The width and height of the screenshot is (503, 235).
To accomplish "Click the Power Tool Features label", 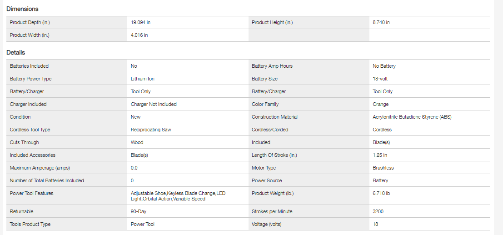I will (31, 193).
